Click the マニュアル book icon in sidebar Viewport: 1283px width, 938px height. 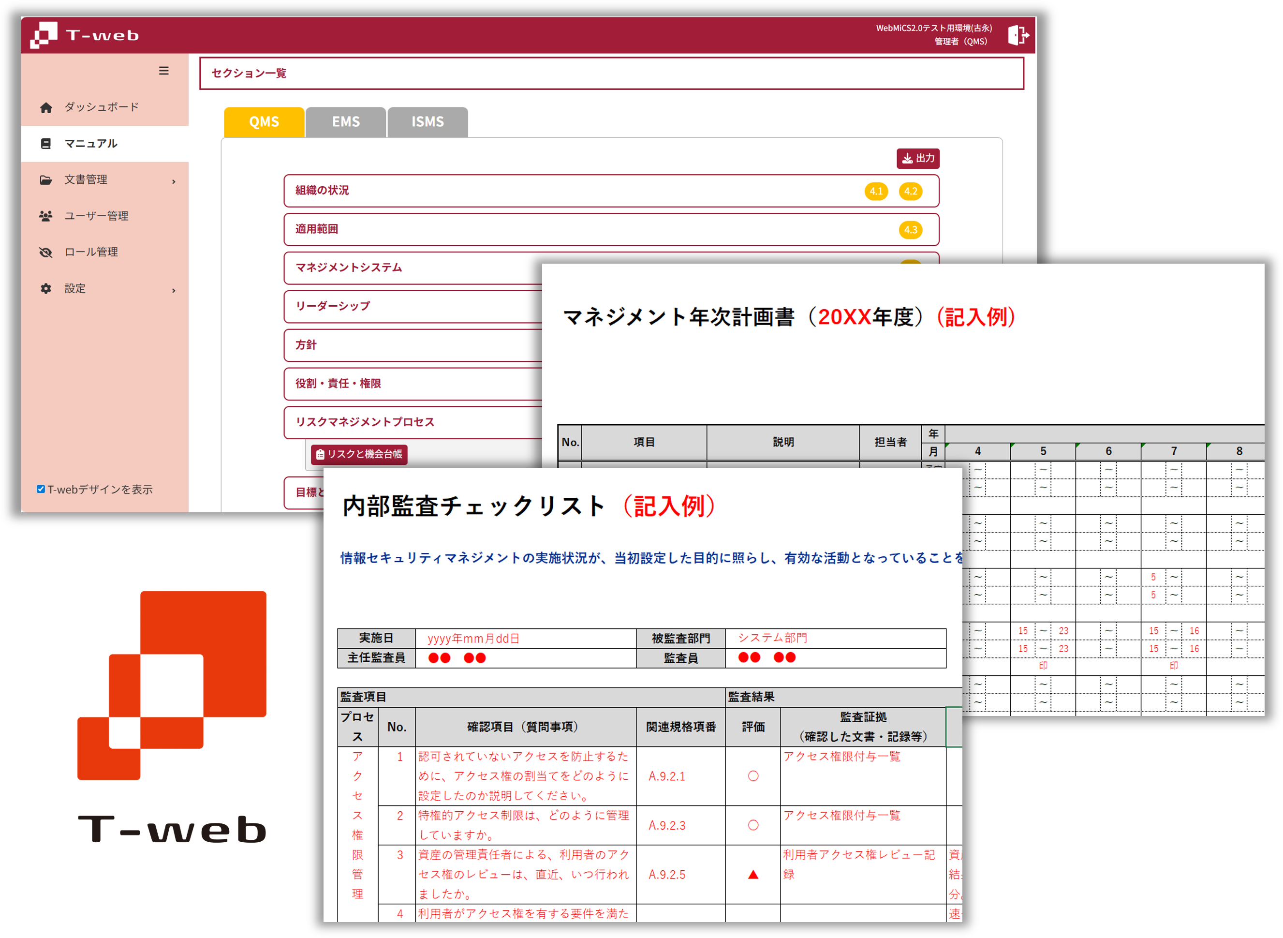(x=46, y=144)
